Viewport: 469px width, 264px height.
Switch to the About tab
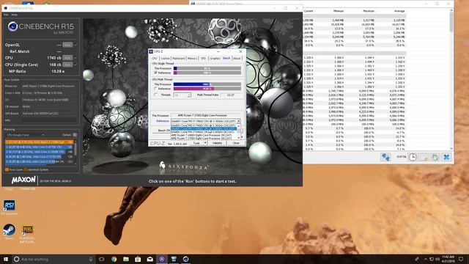tap(237, 58)
